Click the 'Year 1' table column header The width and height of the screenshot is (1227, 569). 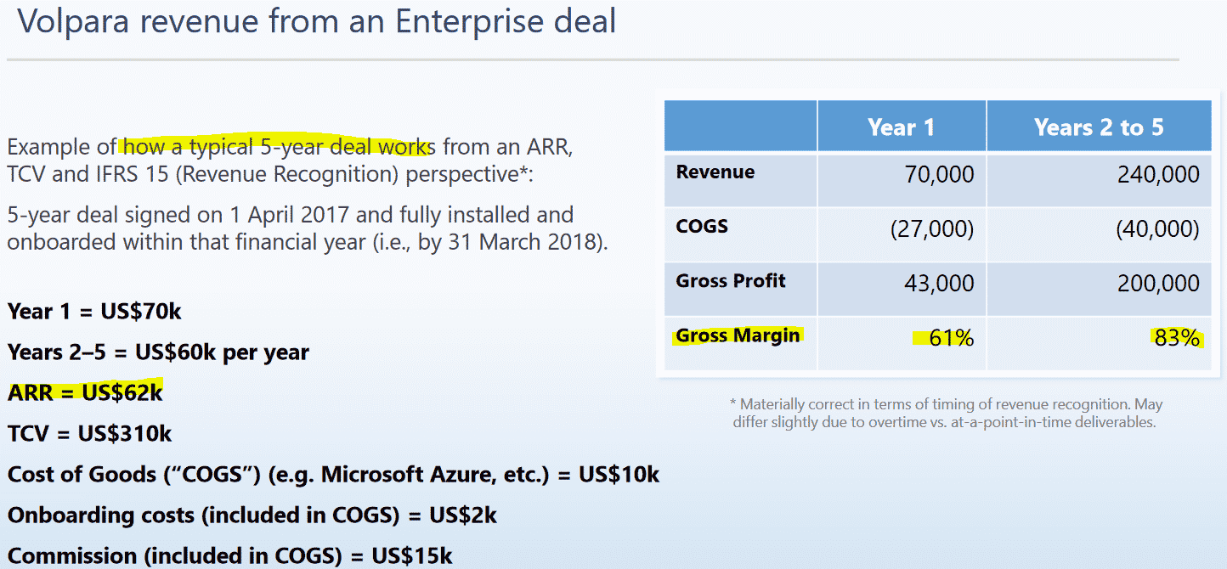(901, 127)
